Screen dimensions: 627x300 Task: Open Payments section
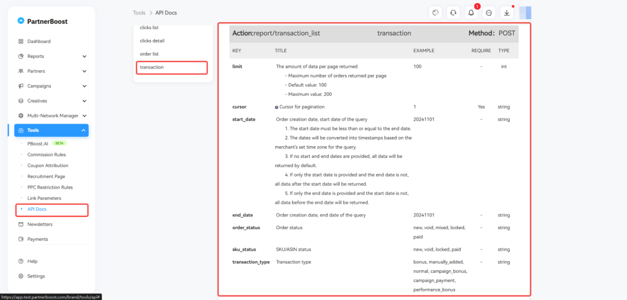click(x=38, y=239)
